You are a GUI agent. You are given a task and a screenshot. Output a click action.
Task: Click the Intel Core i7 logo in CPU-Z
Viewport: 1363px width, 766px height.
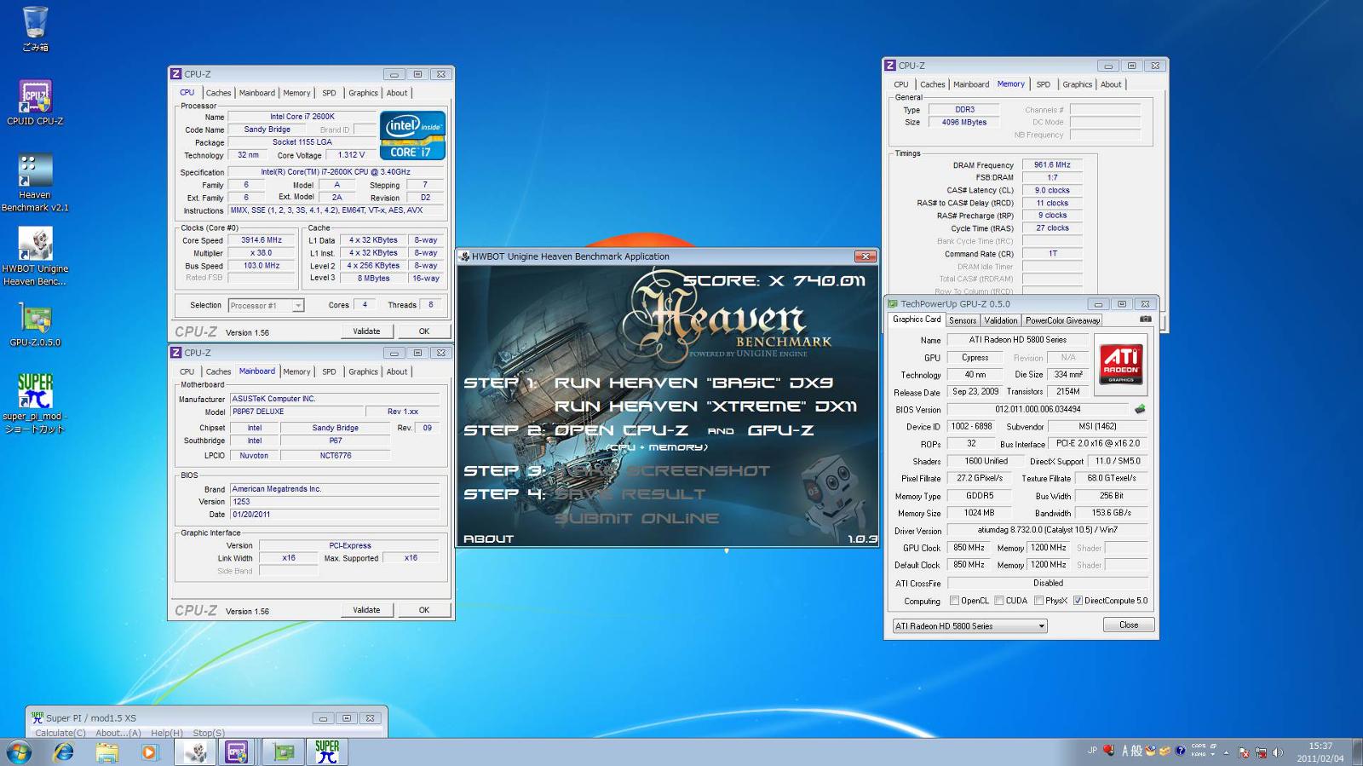pos(412,135)
